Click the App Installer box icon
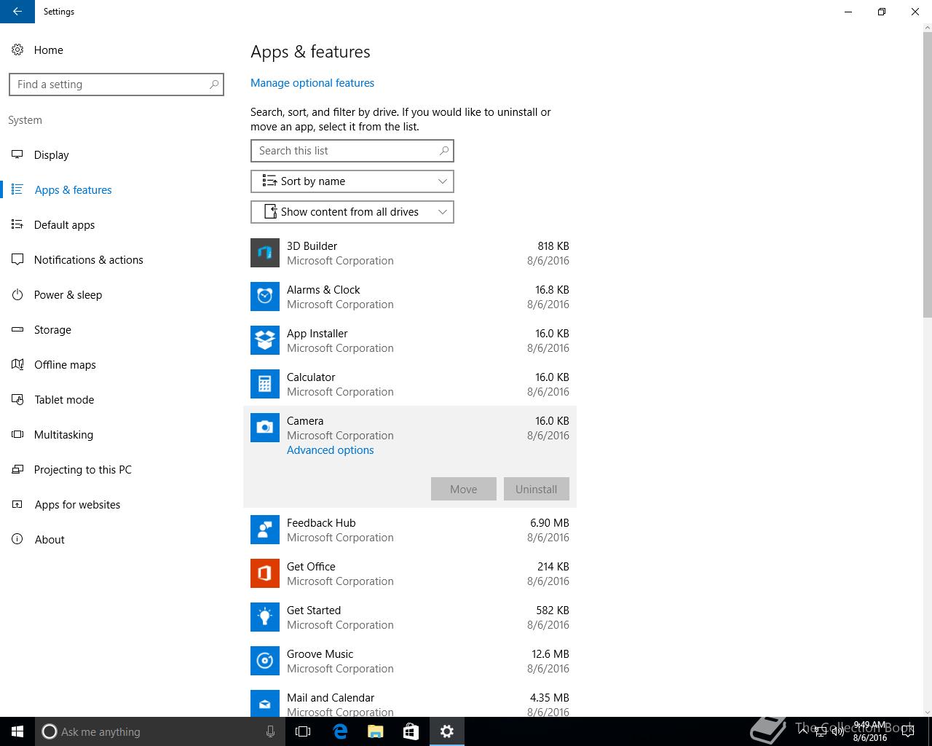 tap(265, 340)
